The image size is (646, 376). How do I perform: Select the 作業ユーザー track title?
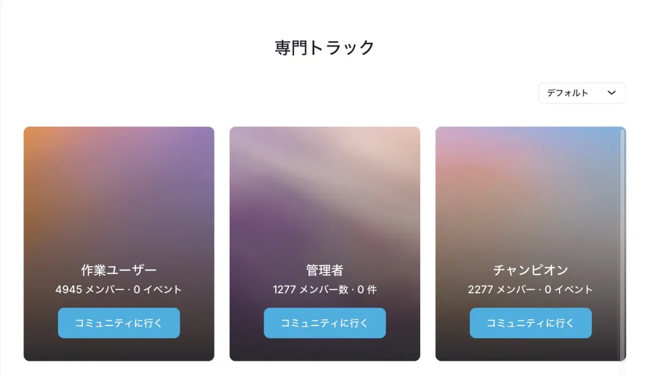coord(119,271)
